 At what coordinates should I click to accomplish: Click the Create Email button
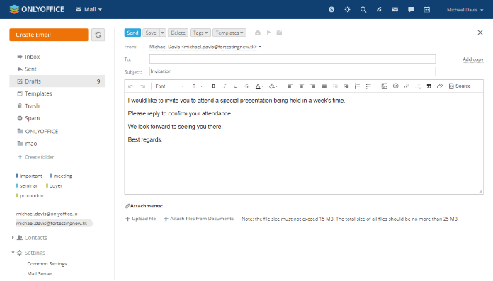49,35
